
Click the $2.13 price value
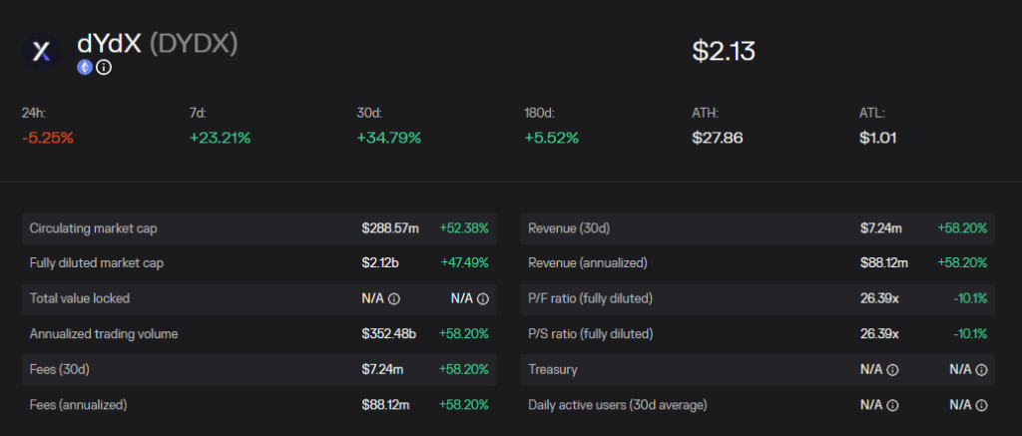pos(724,52)
